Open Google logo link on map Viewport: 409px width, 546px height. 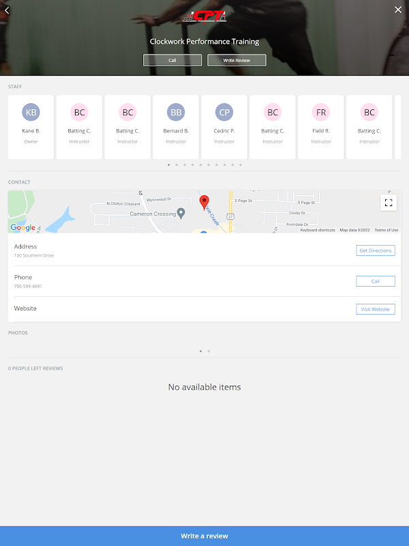(22, 227)
